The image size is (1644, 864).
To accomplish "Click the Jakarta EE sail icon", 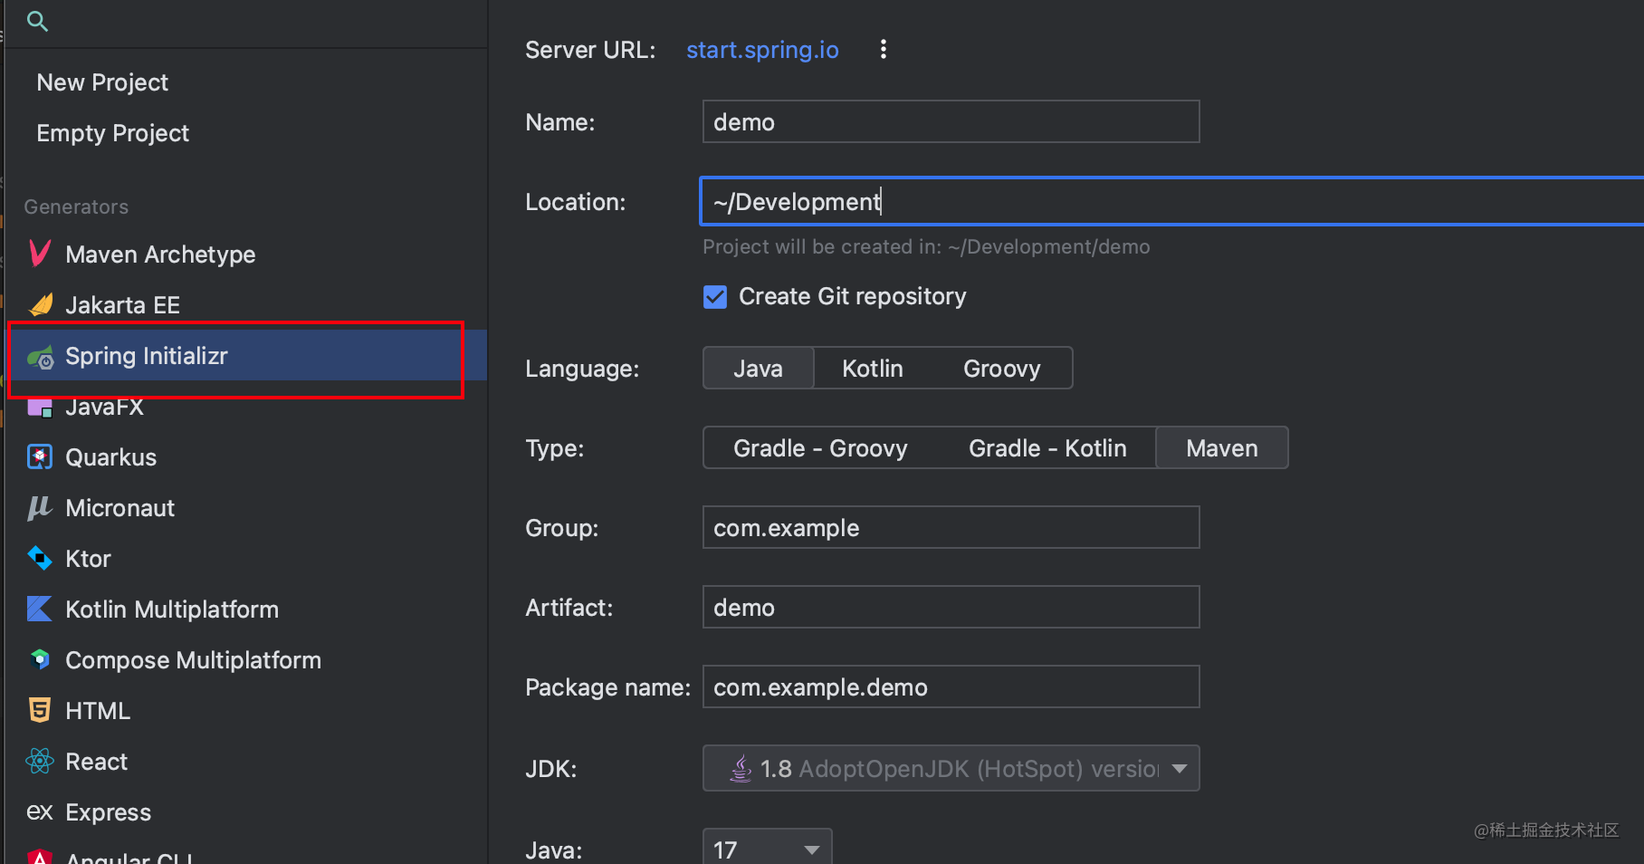I will [x=41, y=304].
